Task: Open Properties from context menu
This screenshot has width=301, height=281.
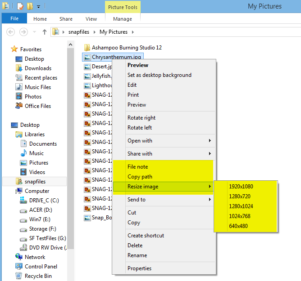Action: [139, 268]
